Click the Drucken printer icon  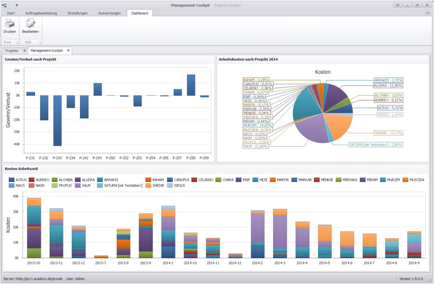10,23
